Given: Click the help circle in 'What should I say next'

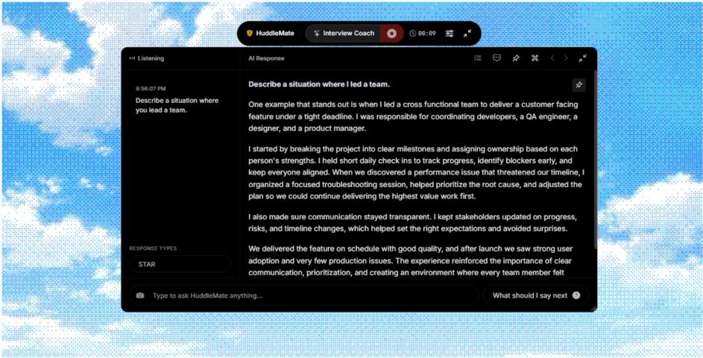Looking at the screenshot, I should coord(576,295).
